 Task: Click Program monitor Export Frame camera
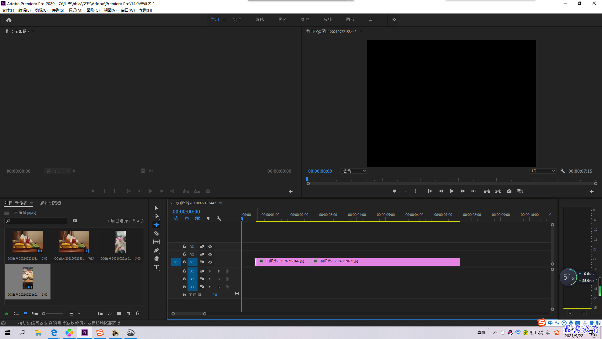point(509,191)
